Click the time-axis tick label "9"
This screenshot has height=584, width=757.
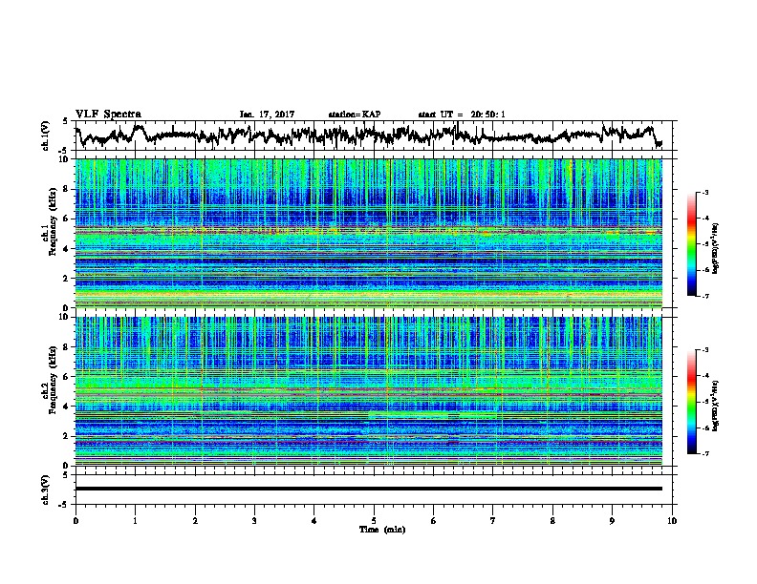[x=612, y=521]
